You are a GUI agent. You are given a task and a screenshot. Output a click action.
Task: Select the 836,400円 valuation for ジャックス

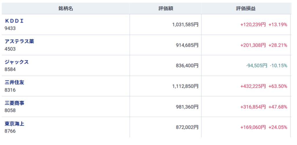click(x=187, y=66)
